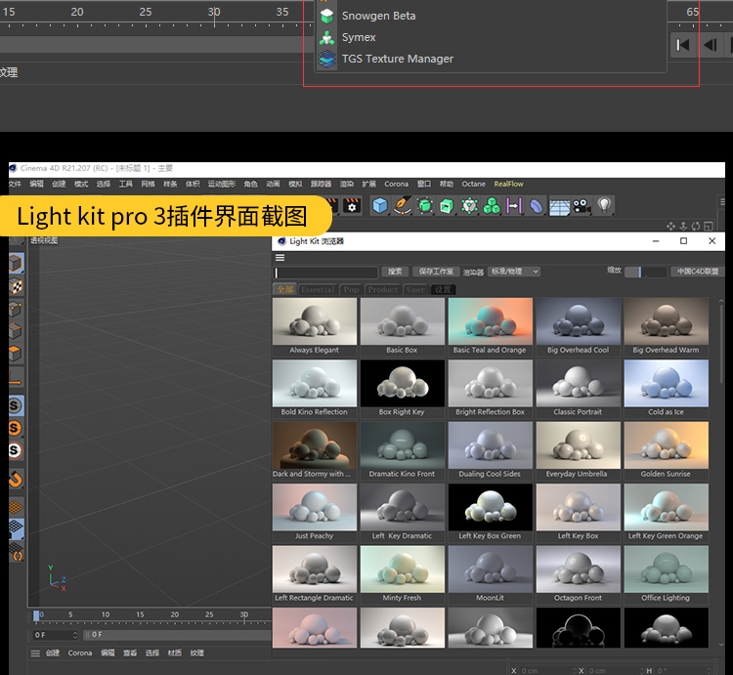The width and height of the screenshot is (733, 675).
Task: Select the Minty Fresh preset
Action: (x=402, y=574)
